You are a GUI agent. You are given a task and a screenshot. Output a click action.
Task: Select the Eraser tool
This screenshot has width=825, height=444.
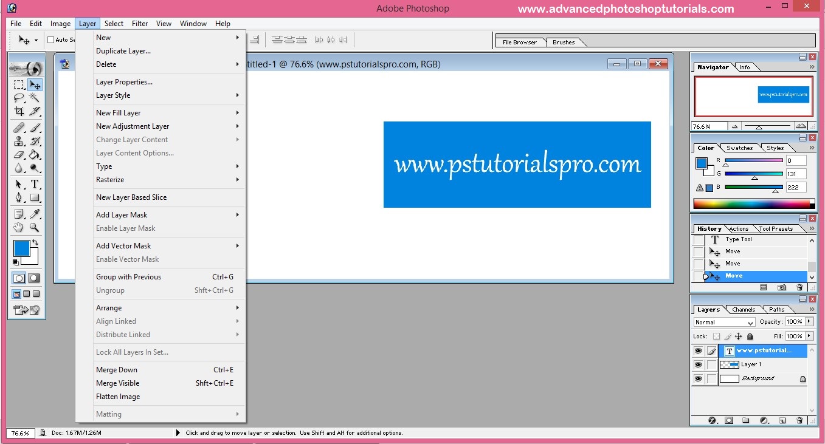point(19,155)
